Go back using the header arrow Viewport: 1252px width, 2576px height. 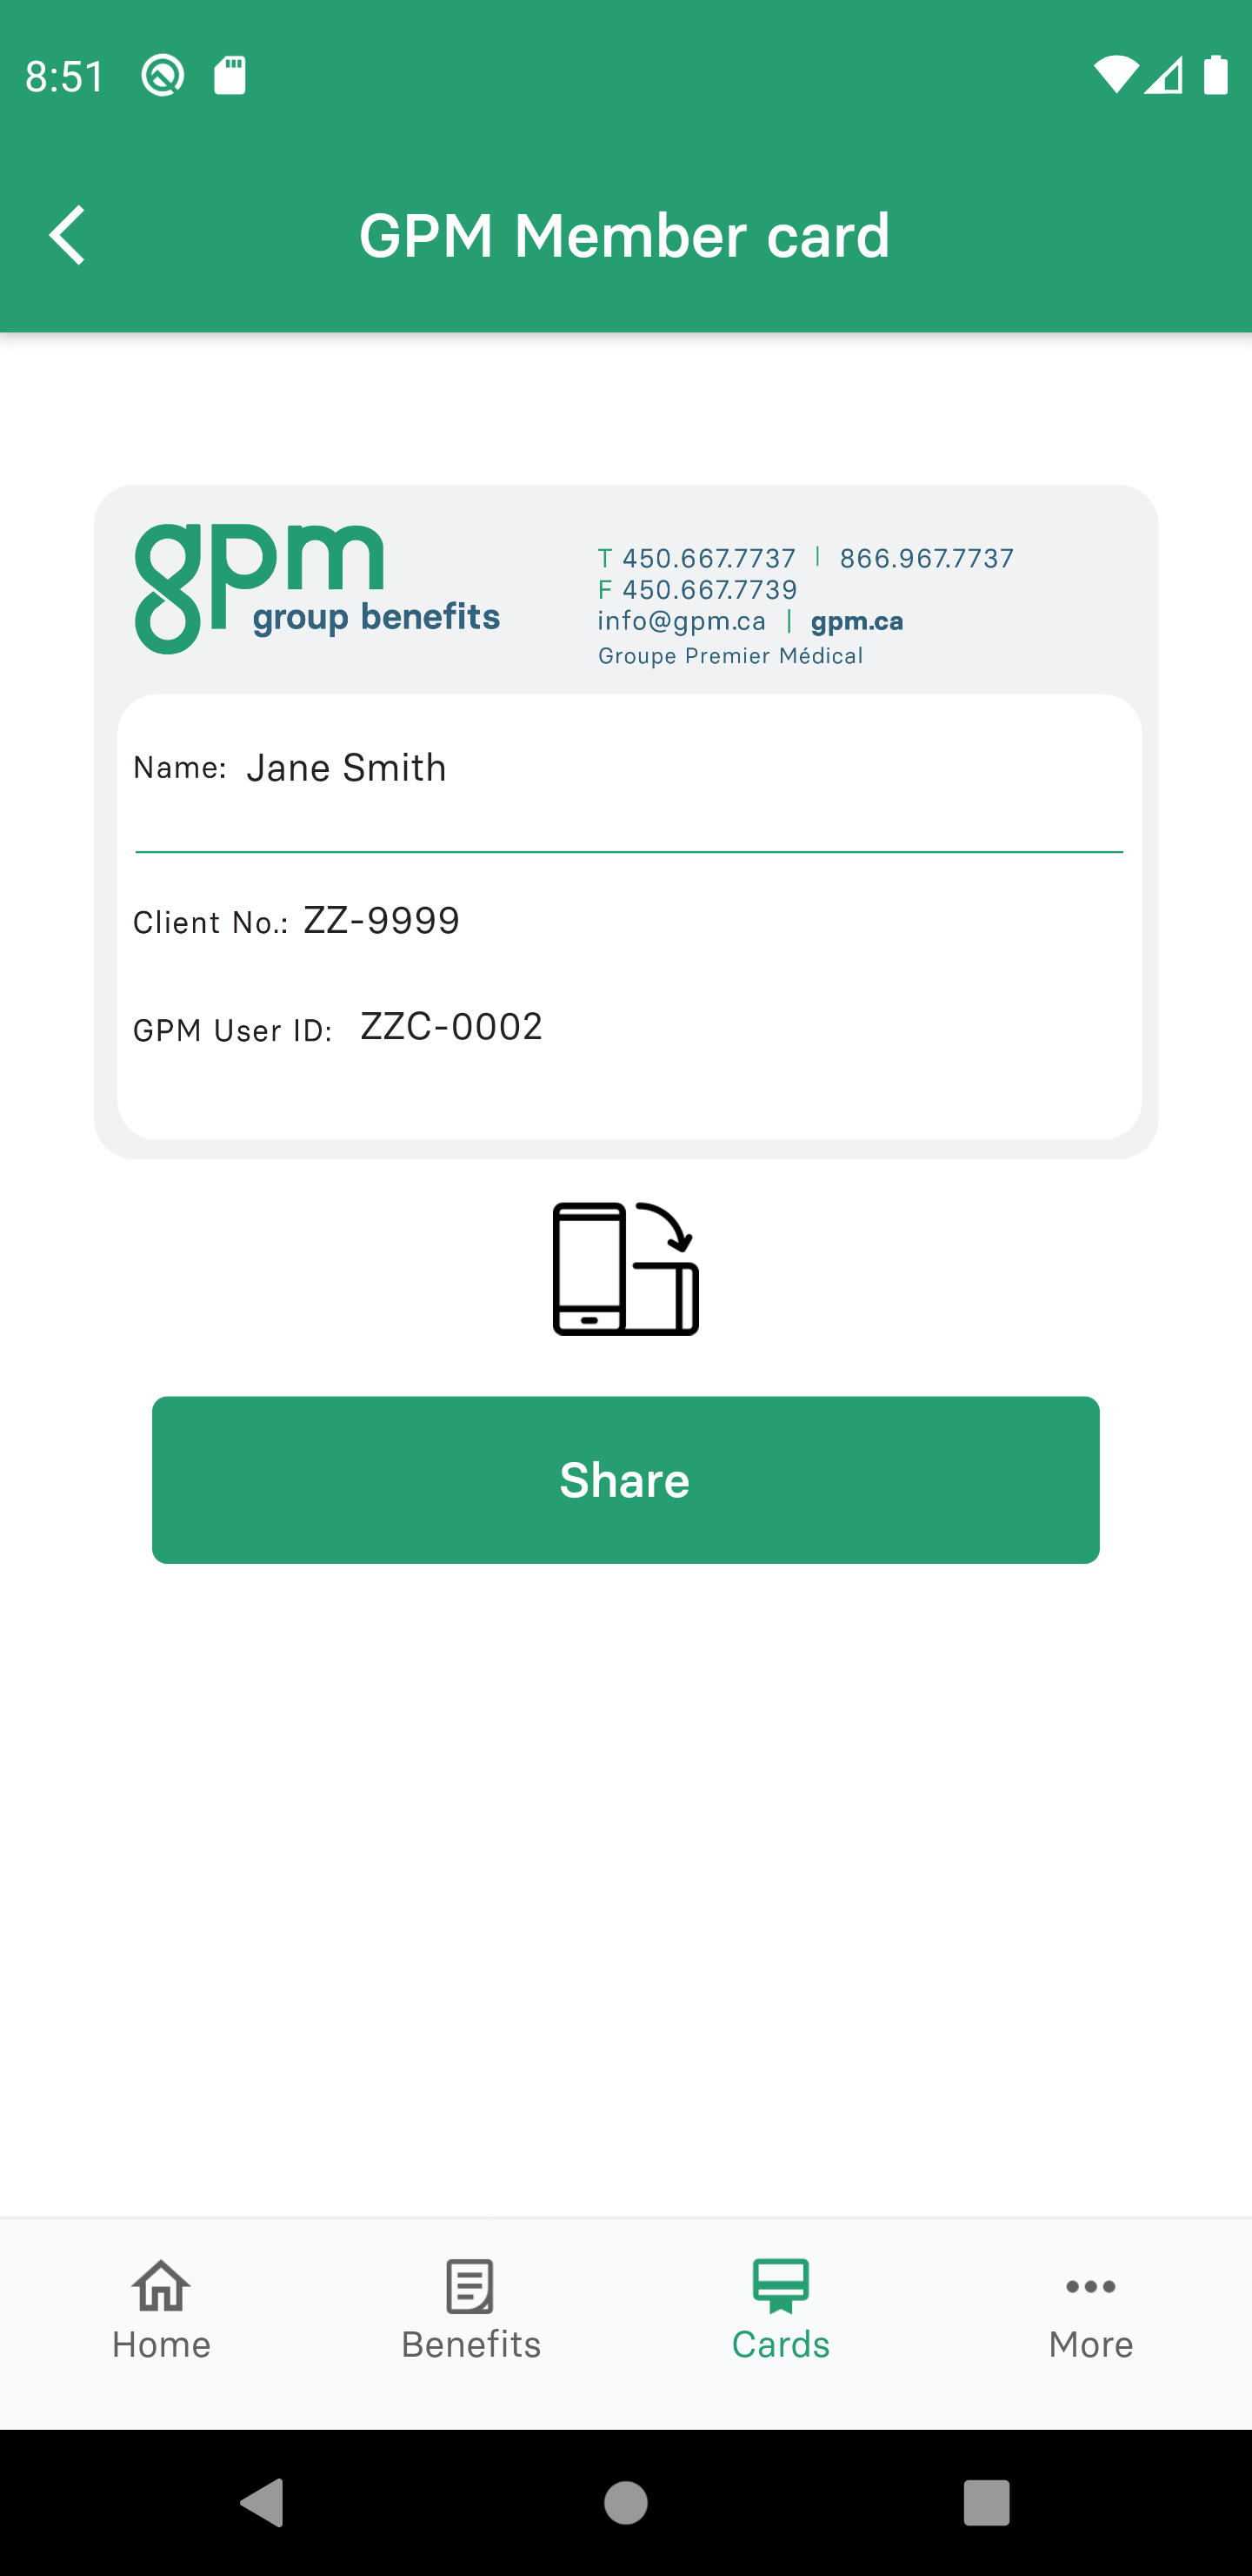coord(67,236)
